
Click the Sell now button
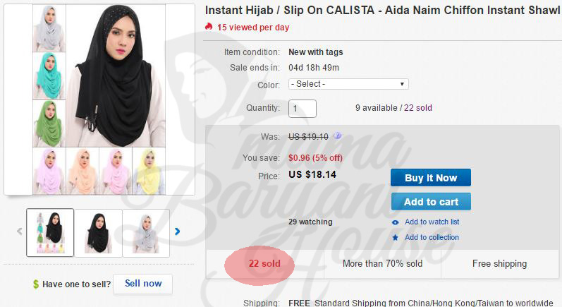click(x=143, y=284)
